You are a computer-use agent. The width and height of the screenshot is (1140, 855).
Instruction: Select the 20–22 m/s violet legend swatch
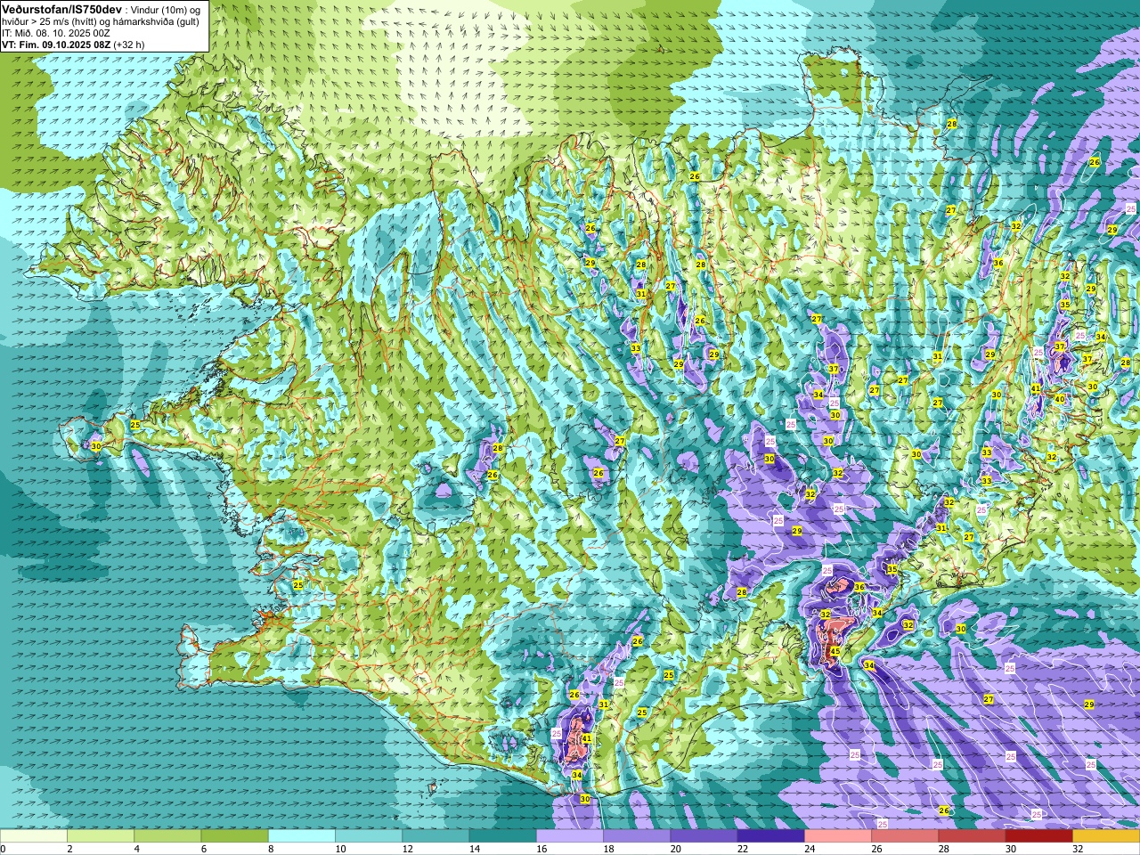coord(704,836)
